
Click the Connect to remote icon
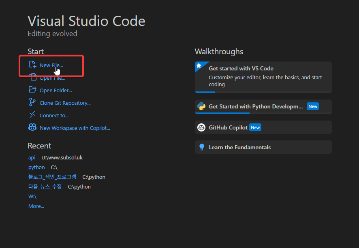[x=32, y=114]
